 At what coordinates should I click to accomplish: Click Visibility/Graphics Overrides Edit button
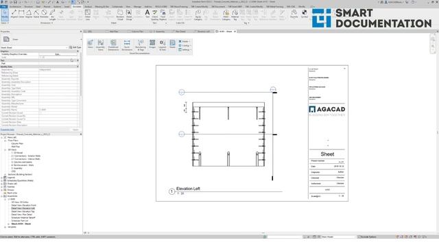coord(58,54)
